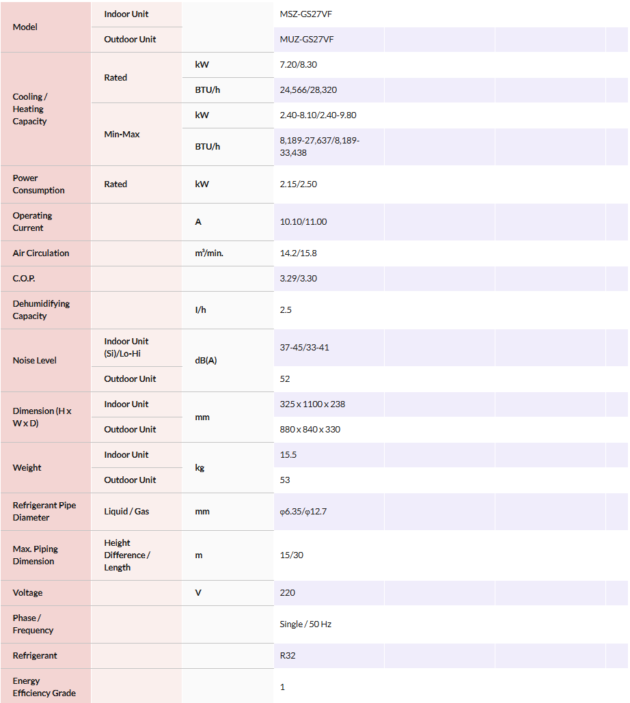Click the Dehumidifying Capacity row header
The width and height of the screenshot is (630, 703).
click(41, 310)
